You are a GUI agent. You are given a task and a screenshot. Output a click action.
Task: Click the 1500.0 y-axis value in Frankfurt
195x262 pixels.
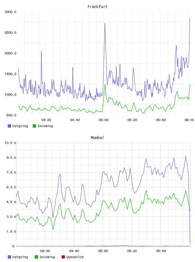click(x=10, y=74)
